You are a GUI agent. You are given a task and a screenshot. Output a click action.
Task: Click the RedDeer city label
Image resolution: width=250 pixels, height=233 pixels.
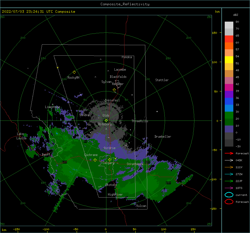[x=118, y=84]
